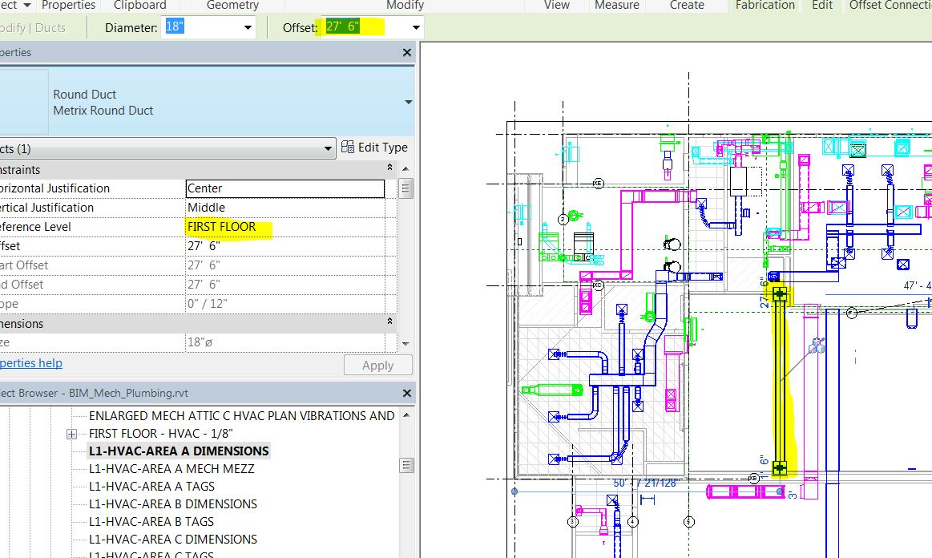Open the Properties help link

30,362
